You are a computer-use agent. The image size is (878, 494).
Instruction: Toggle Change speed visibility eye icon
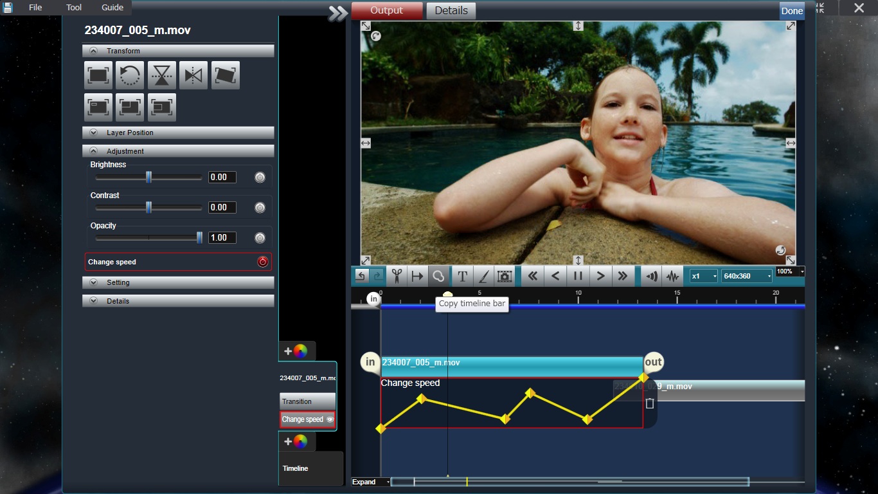click(x=330, y=419)
